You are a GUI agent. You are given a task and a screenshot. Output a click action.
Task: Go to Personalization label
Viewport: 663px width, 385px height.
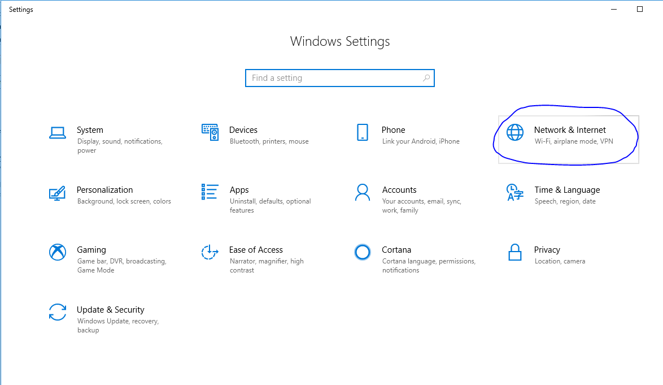pos(105,190)
